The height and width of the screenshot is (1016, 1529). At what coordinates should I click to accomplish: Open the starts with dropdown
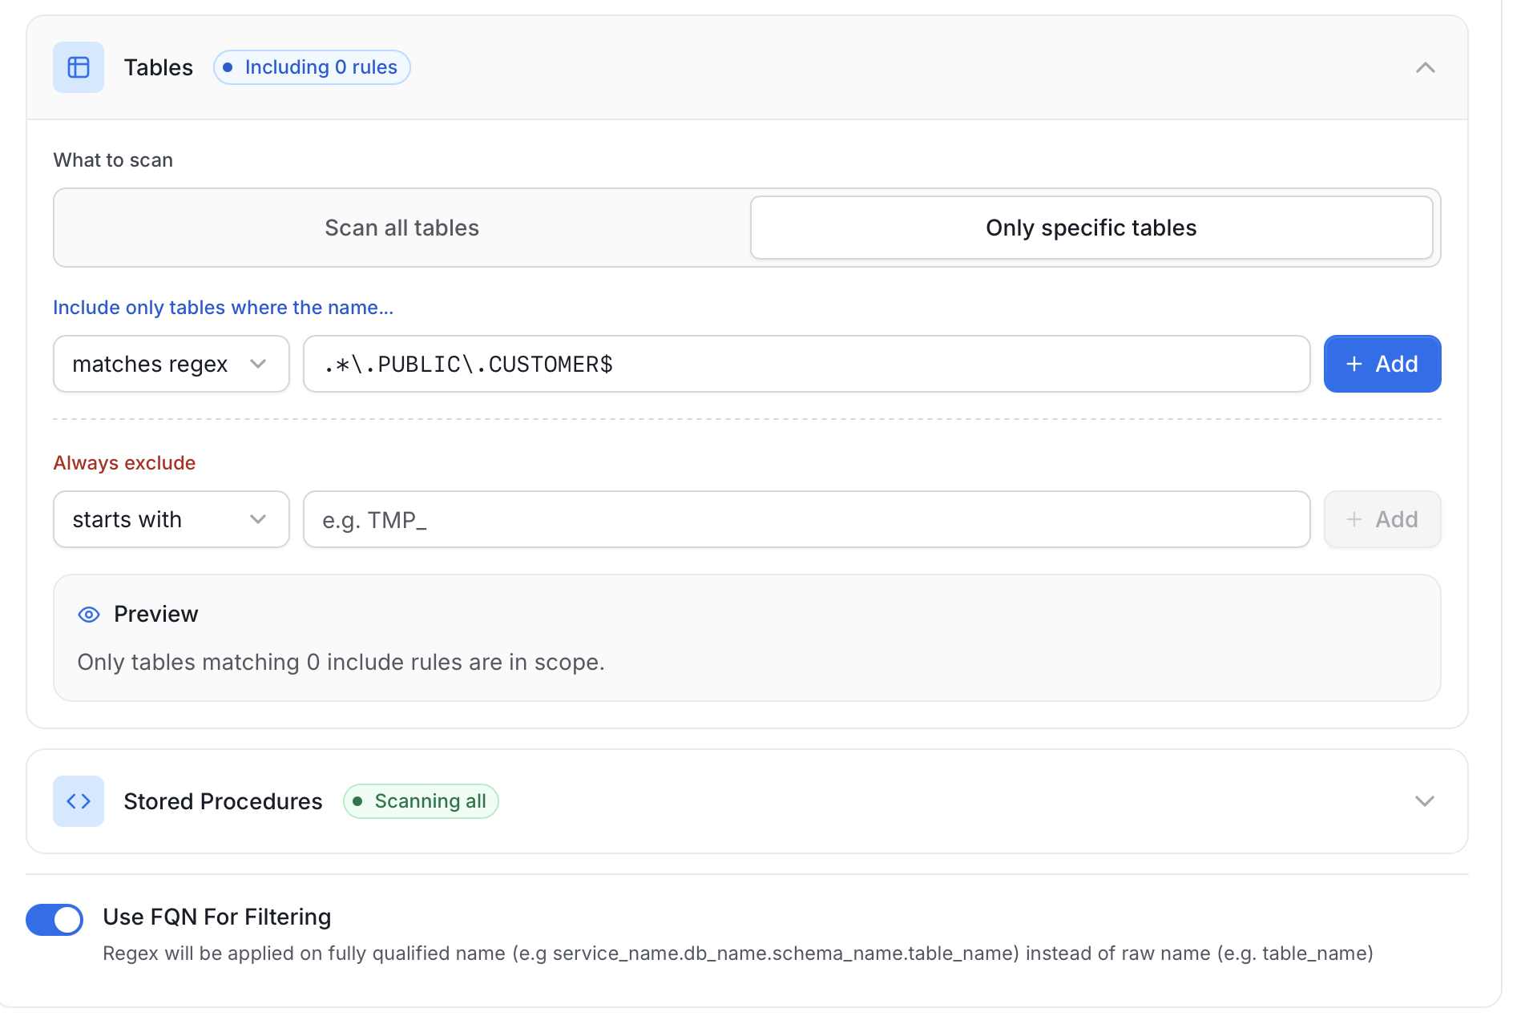tap(171, 519)
